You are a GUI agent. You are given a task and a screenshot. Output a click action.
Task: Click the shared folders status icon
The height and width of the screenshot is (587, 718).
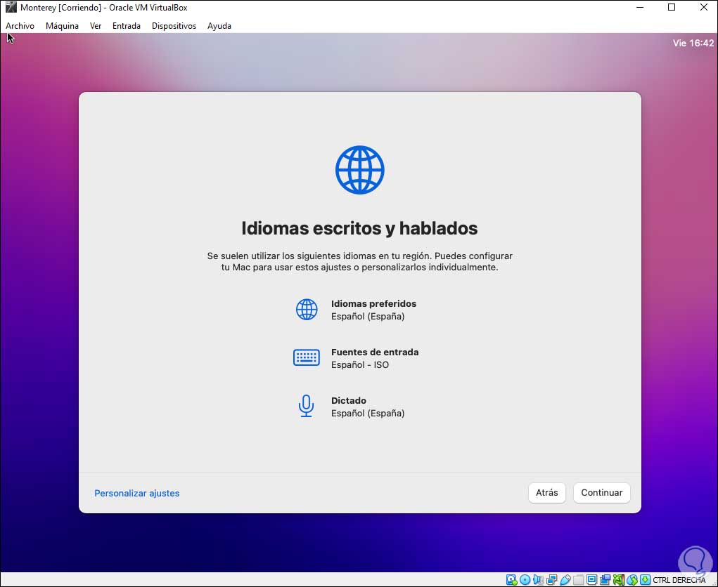tap(578, 580)
